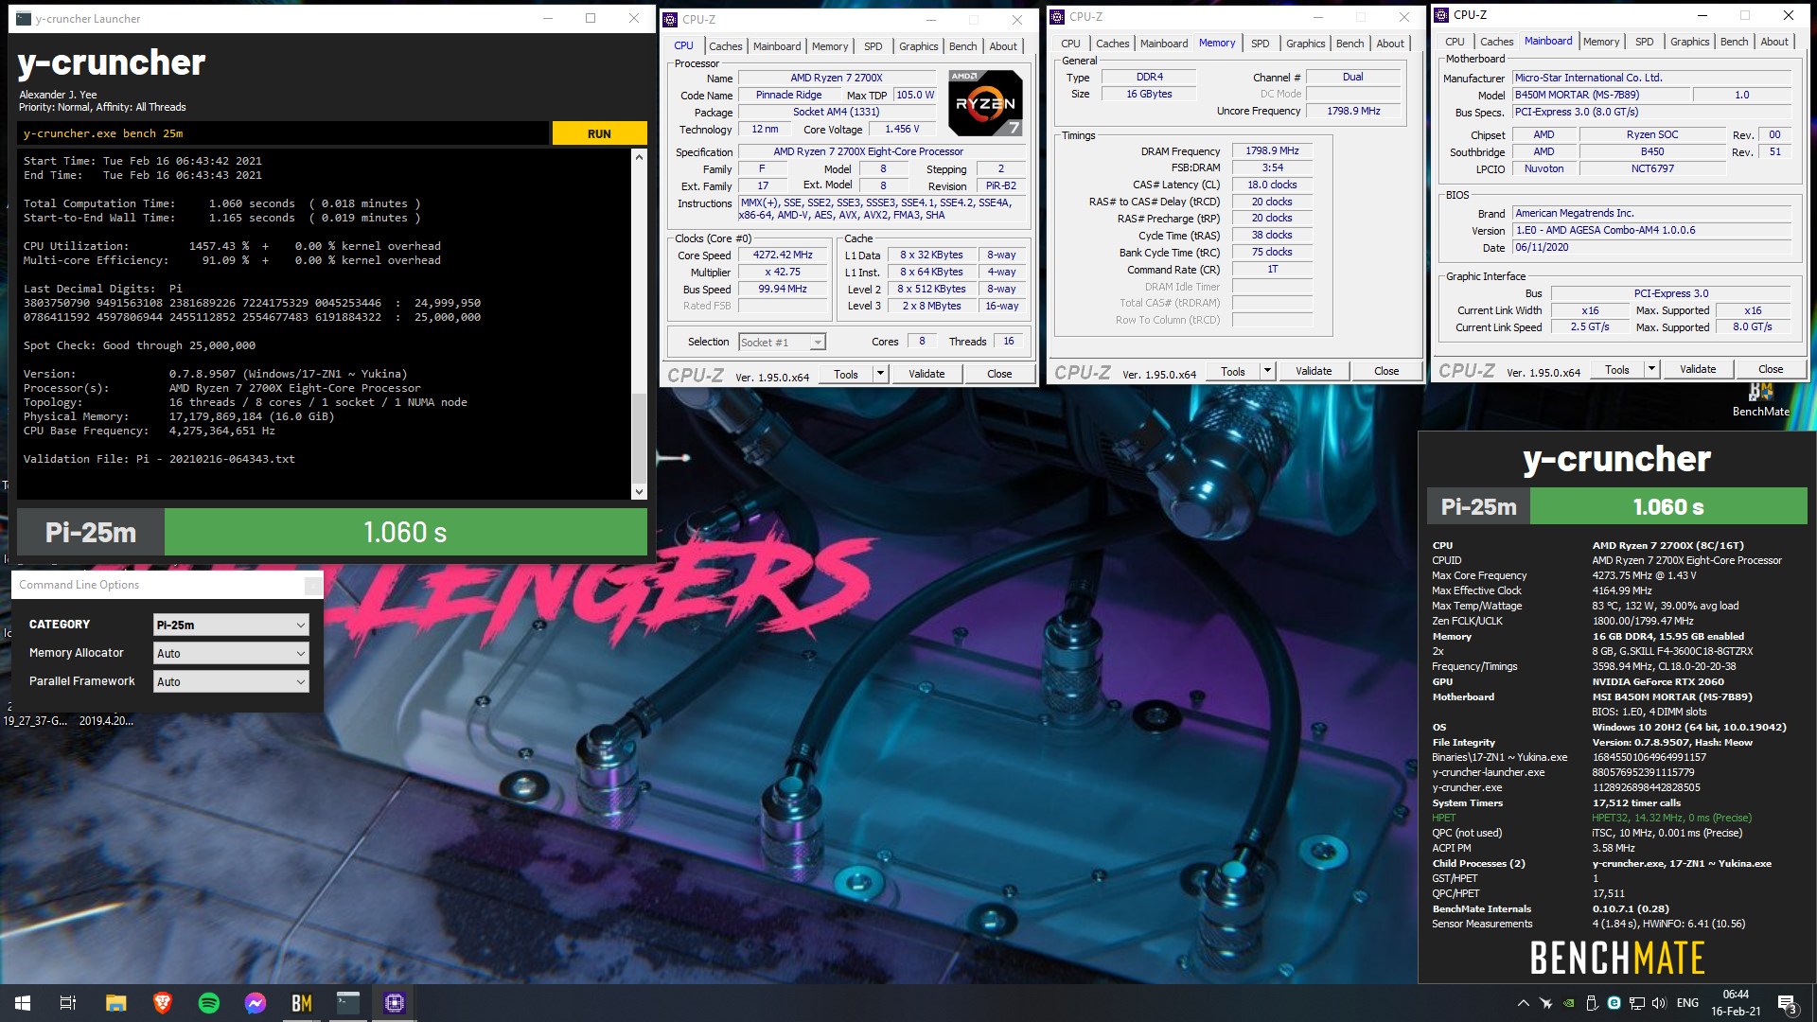Open About tab in first CPU-Z window
The height and width of the screenshot is (1022, 1817).
[1003, 46]
